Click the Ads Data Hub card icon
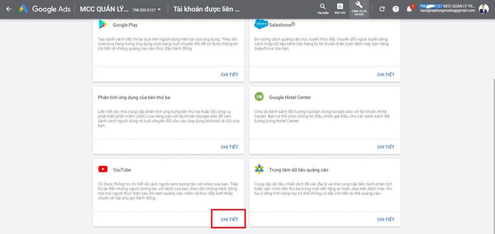Screen dimensions: 495x234 click(x=259, y=169)
